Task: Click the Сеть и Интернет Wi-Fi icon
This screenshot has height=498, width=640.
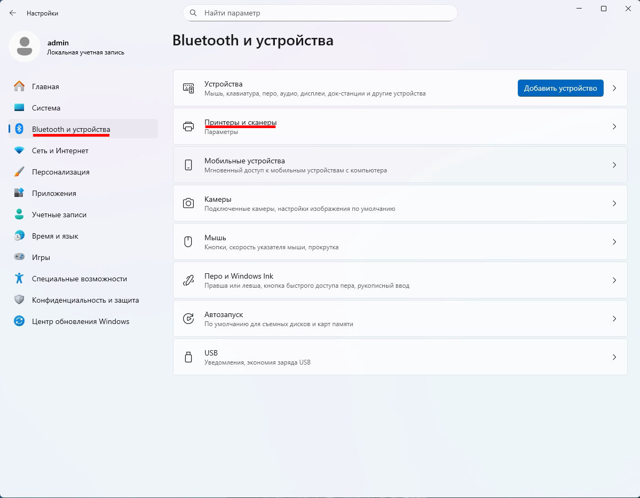Action: [x=19, y=150]
